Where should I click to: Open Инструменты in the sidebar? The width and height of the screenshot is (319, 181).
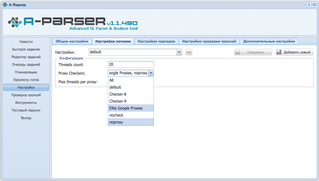pyautogui.click(x=26, y=103)
